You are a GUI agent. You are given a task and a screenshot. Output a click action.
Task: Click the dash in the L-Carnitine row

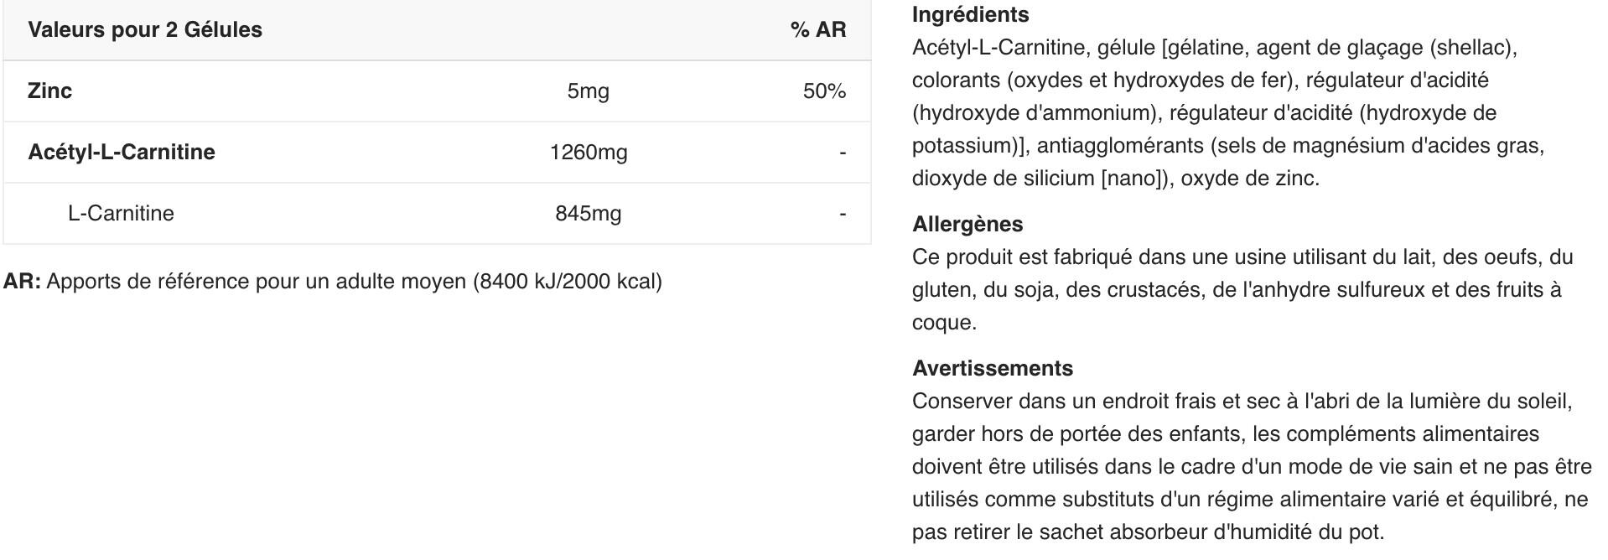(x=842, y=214)
